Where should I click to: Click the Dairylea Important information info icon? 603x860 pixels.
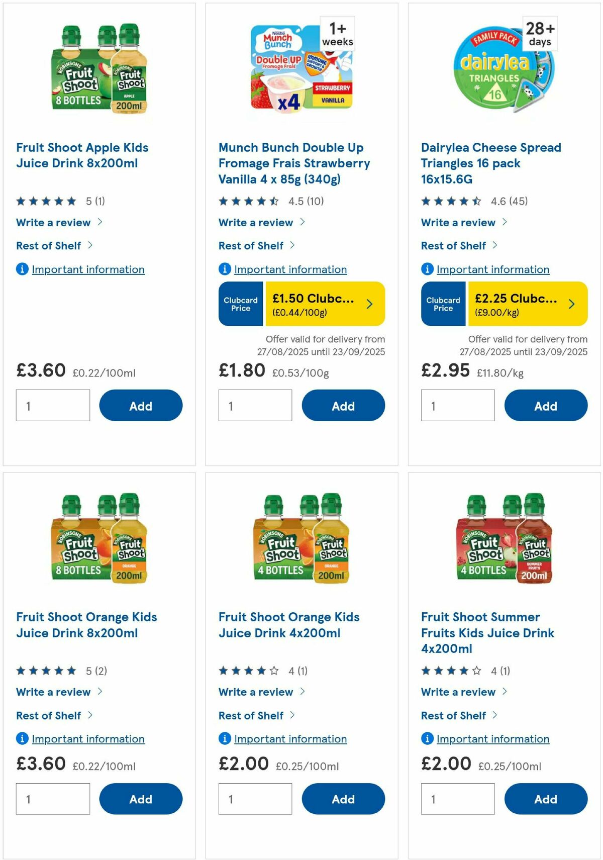(x=427, y=269)
